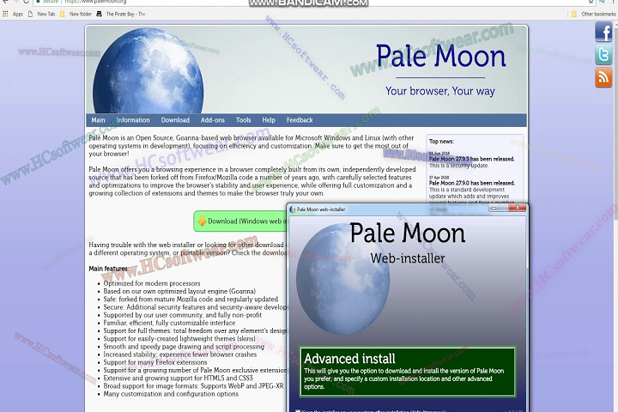Viewport: 618px width, 412px height.
Task: Click the Apps grid bookmark icon
Action: [6, 14]
